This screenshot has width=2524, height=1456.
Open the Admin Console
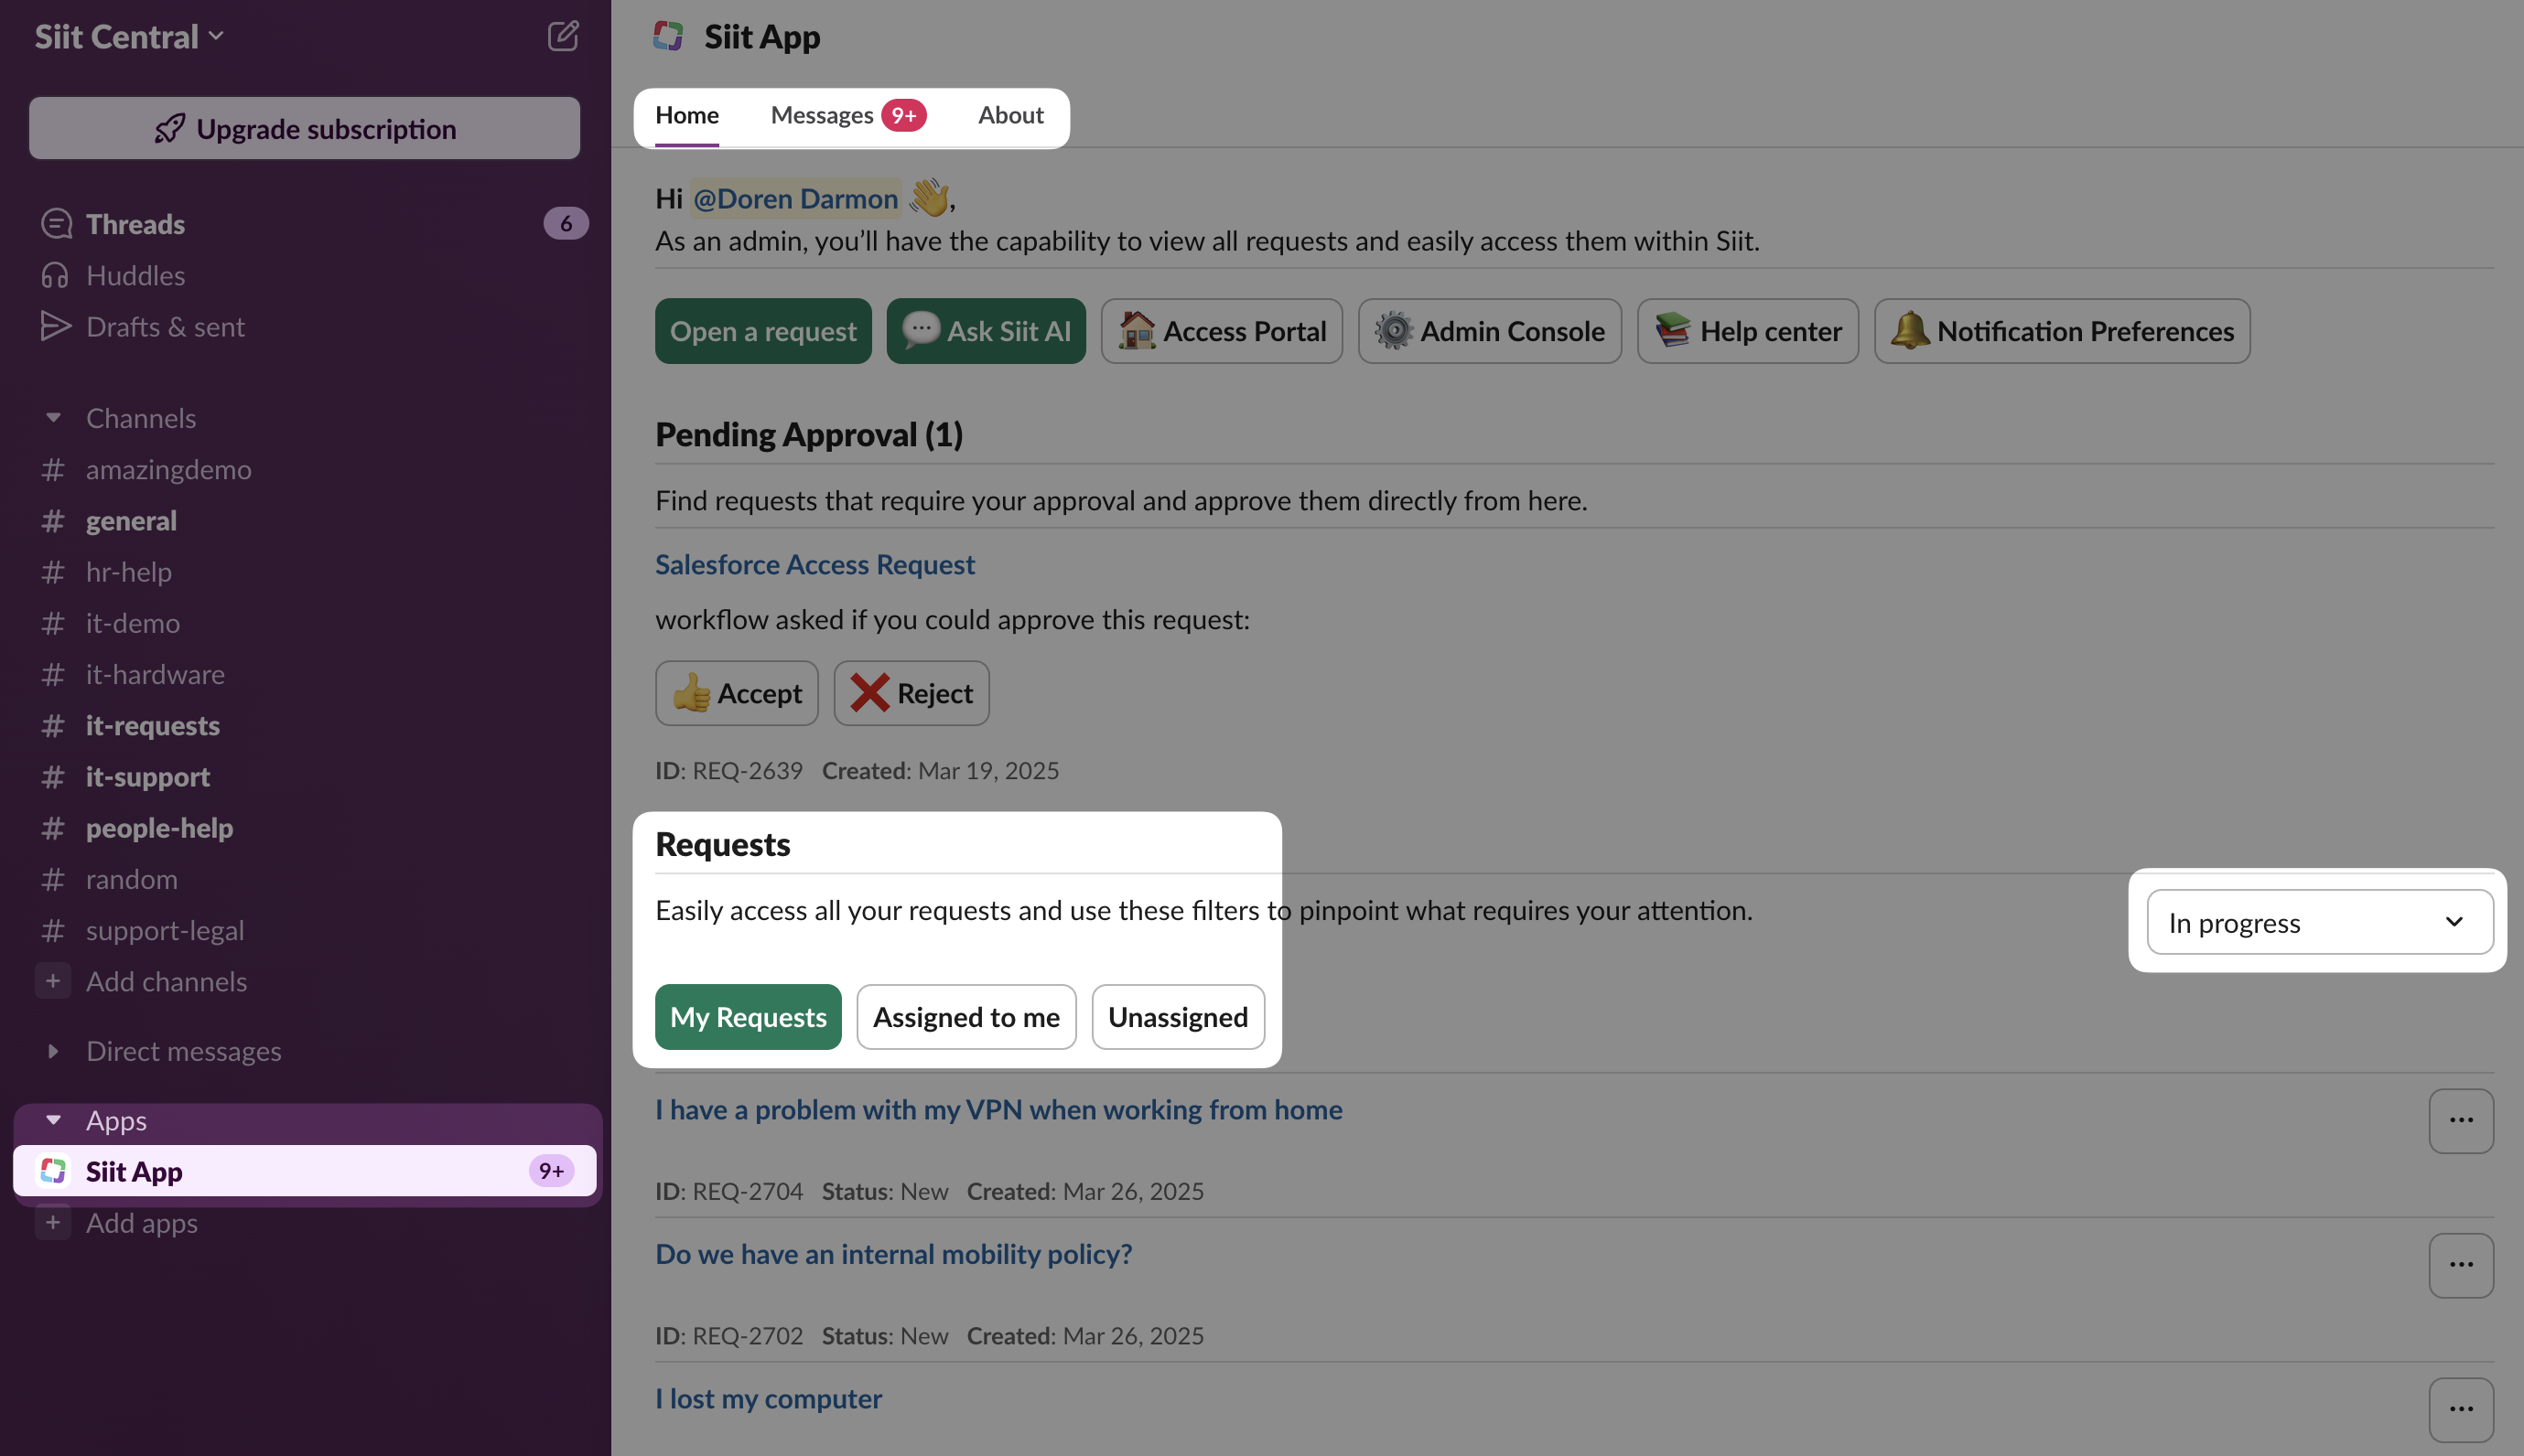point(1489,331)
